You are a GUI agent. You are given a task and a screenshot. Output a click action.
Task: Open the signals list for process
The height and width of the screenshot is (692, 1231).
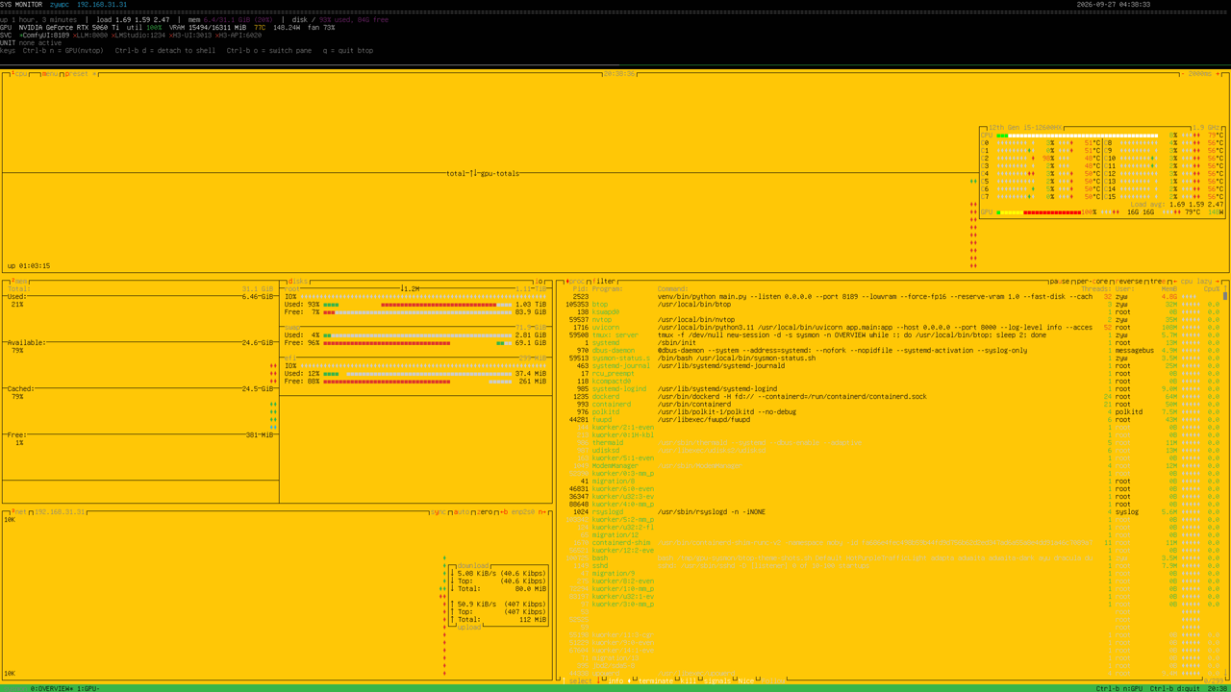(717, 680)
